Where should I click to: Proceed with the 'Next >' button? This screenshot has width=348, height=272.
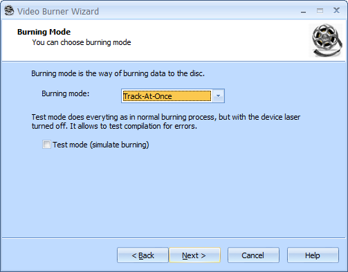pos(194,255)
